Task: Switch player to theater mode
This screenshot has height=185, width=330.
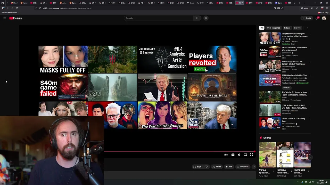Action: [x=245, y=155]
